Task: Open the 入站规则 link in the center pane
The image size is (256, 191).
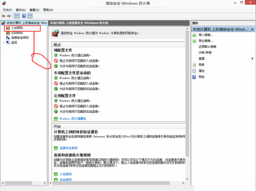Action: (66, 174)
